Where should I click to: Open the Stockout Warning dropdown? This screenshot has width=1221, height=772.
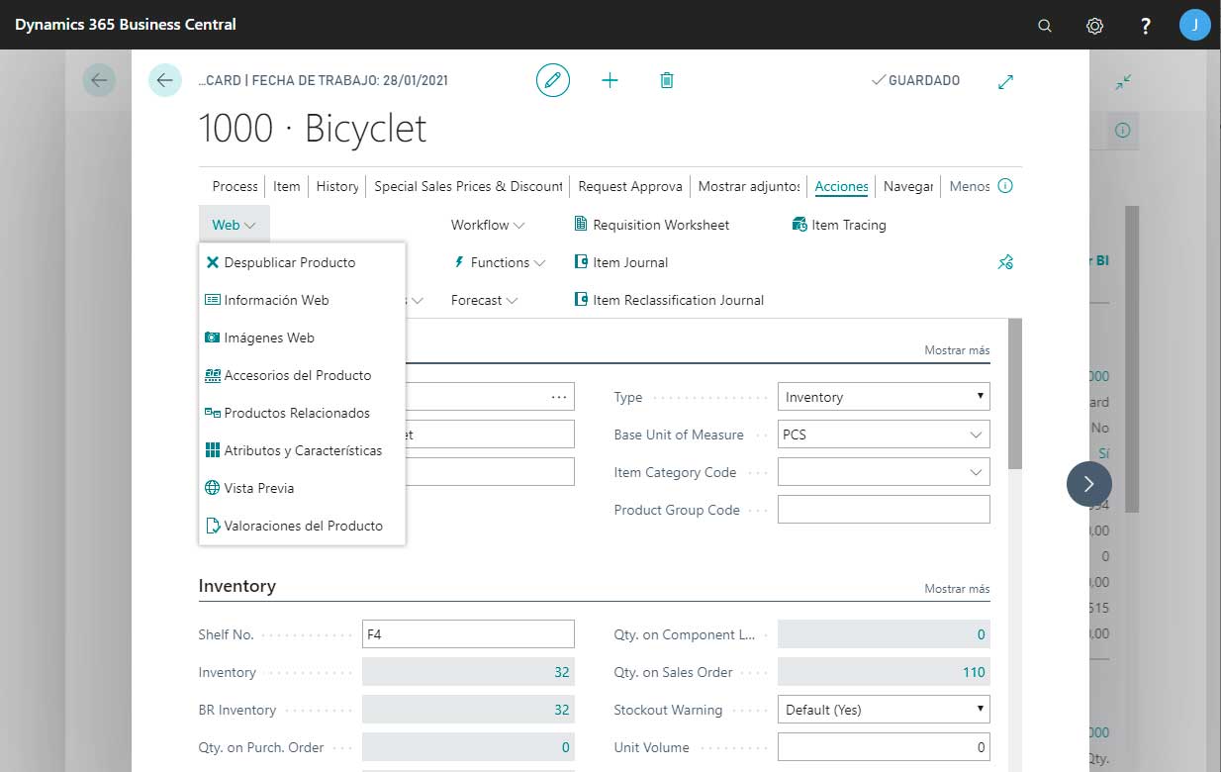(x=883, y=710)
